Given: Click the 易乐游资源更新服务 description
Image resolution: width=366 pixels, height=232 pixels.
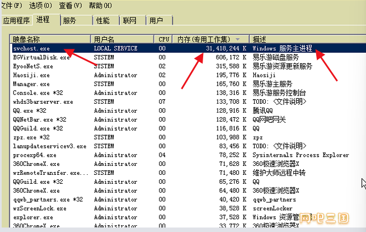Looking at the screenshot, I should point(282,66).
